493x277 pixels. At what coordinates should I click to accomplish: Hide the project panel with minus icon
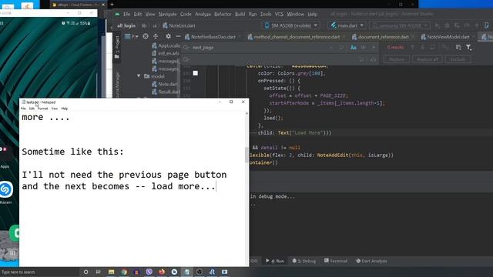point(178,36)
